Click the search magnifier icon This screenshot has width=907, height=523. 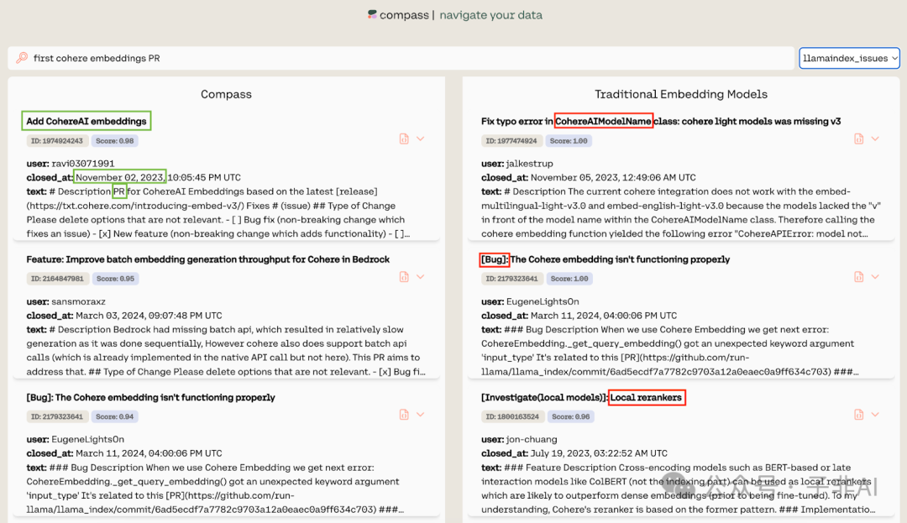pos(22,58)
